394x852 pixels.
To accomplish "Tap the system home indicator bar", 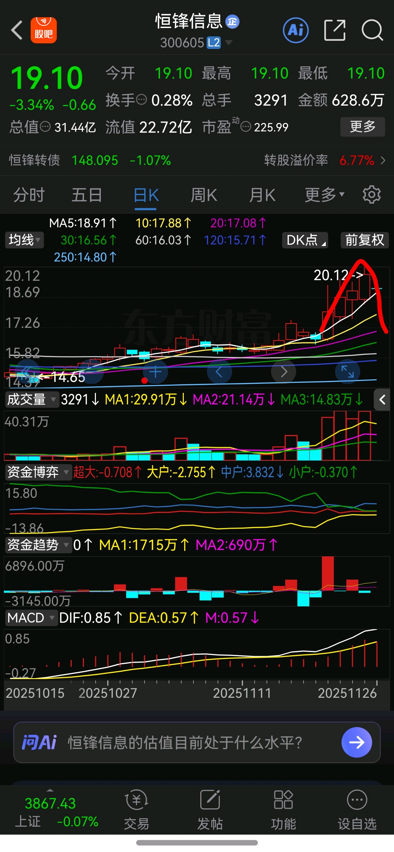I will click(197, 842).
